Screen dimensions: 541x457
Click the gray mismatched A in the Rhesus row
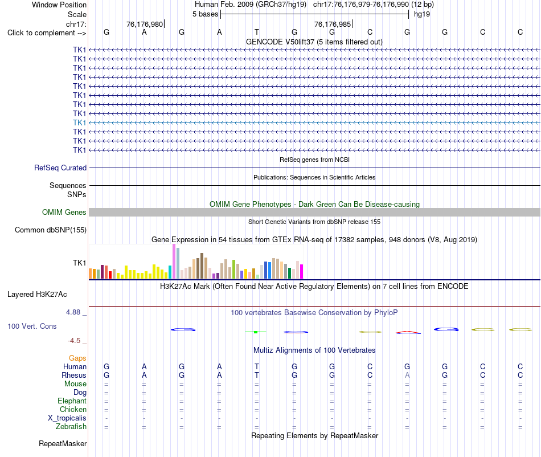tap(407, 375)
